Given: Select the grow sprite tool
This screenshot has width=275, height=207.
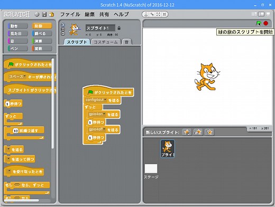Looking at the screenshot, I should 158,14.
